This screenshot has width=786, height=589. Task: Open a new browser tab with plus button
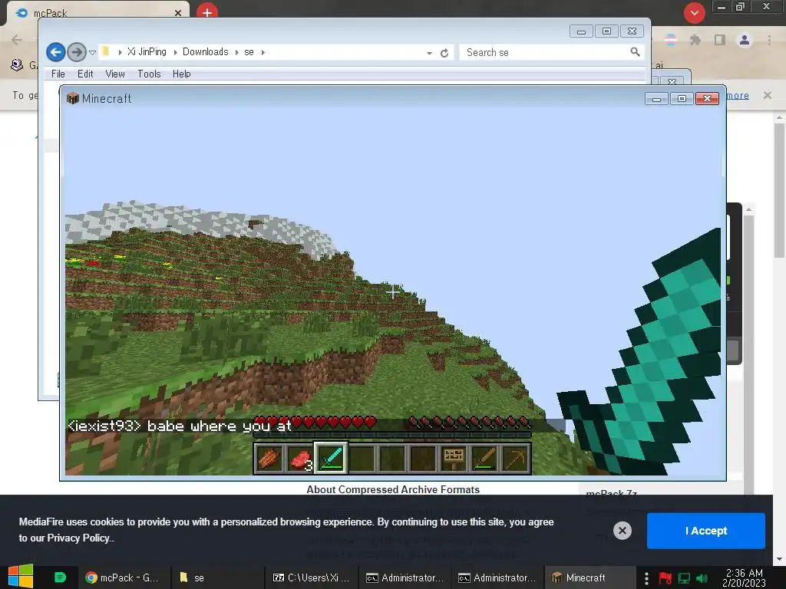click(x=207, y=12)
